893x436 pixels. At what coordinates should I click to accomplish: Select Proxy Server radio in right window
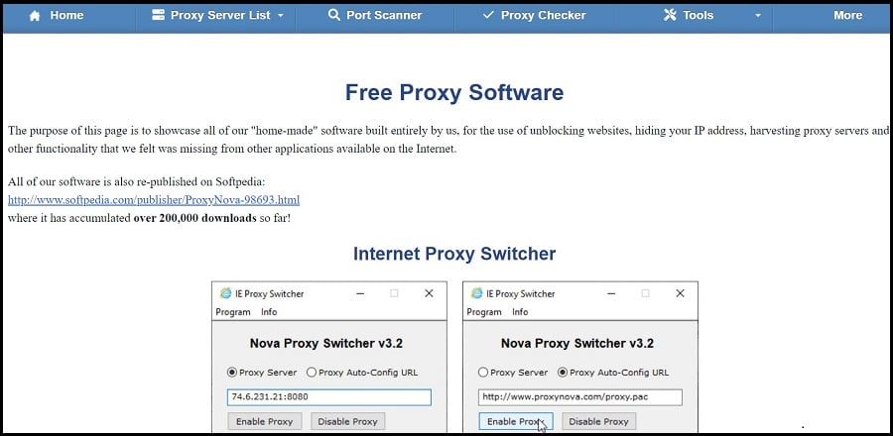(483, 373)
